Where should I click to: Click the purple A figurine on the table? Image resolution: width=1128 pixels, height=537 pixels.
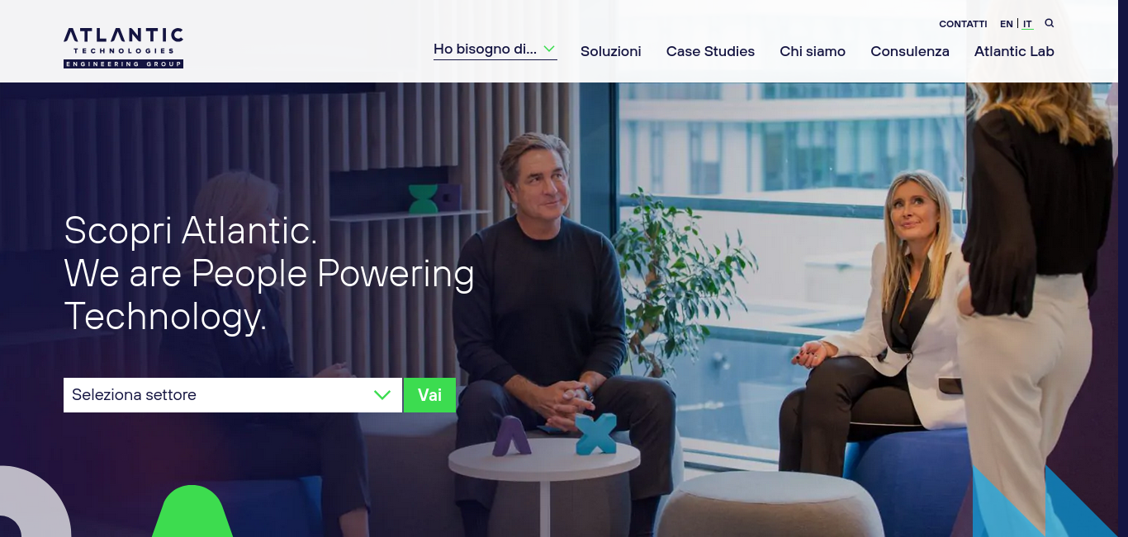[x=512, y=436]
